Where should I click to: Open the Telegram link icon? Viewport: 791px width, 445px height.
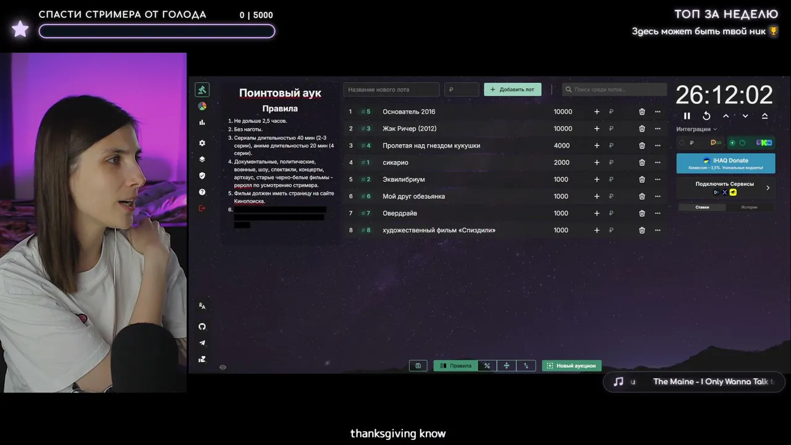202,343
